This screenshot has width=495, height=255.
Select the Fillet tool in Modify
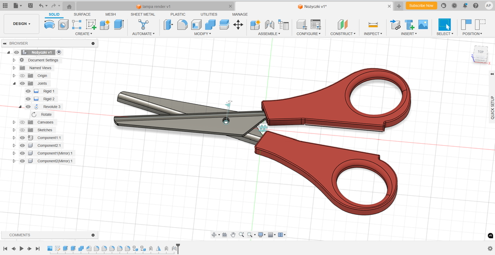click(x=182, y=25)
